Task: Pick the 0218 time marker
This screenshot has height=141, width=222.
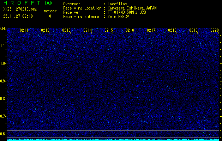Action: [172, 30]
